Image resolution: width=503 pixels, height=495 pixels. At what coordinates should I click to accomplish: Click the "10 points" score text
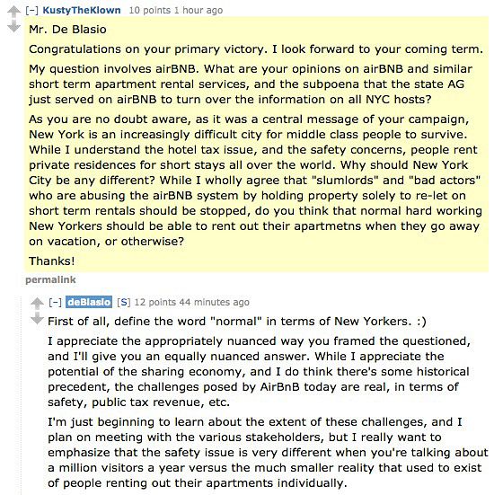coord(149,10)
